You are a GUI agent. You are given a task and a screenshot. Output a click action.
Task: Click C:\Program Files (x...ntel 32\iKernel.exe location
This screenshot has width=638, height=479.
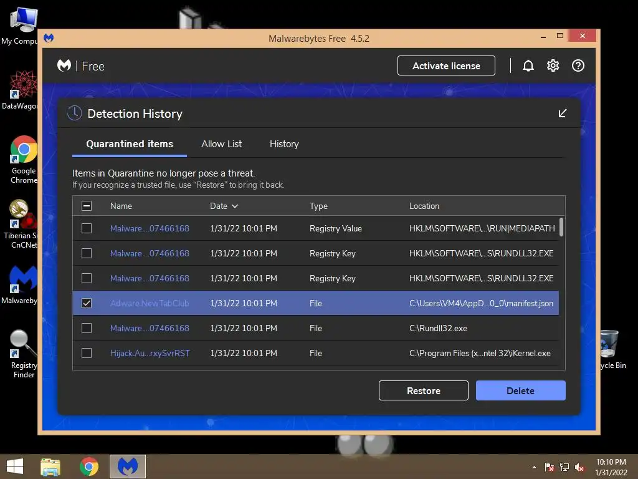480,353
